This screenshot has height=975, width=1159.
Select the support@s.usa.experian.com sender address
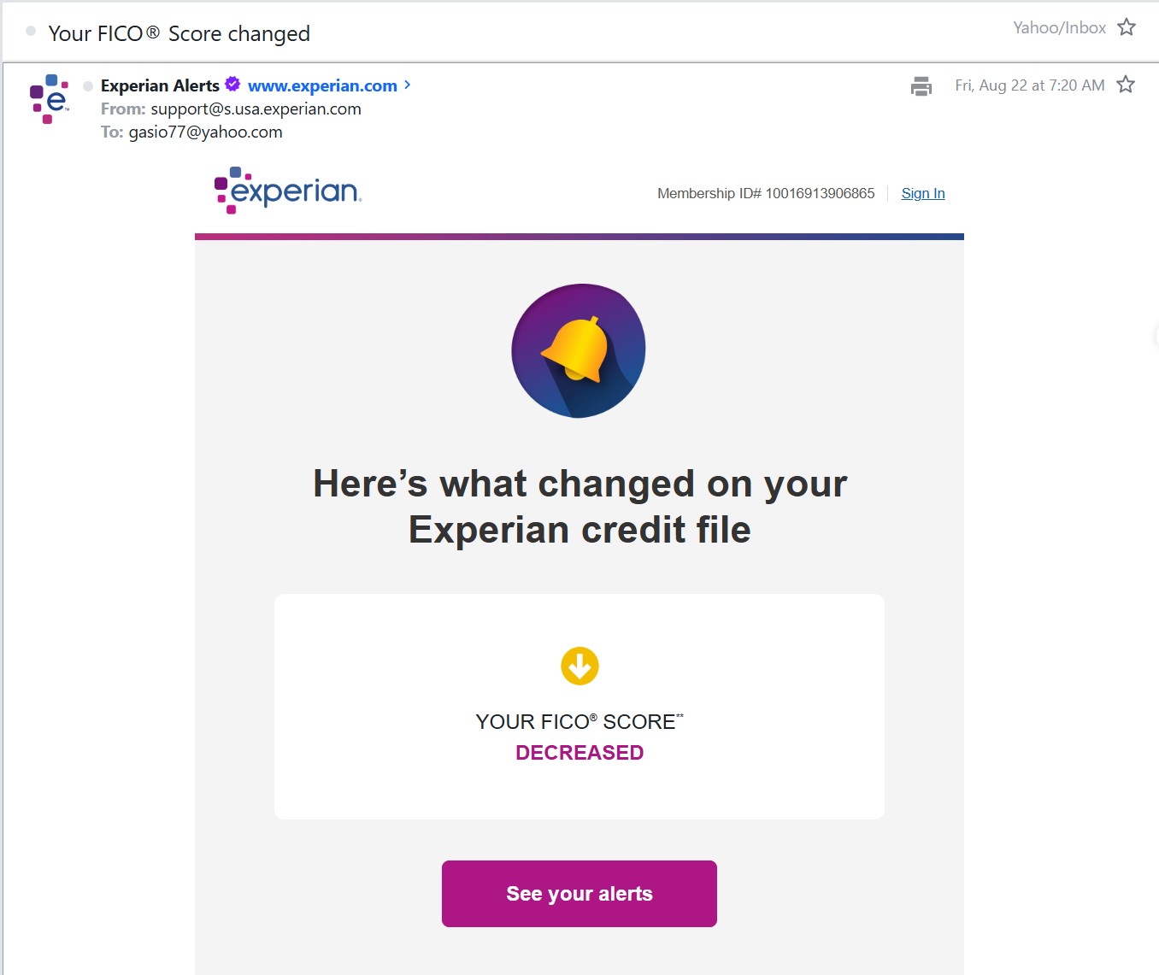[256, 109]
